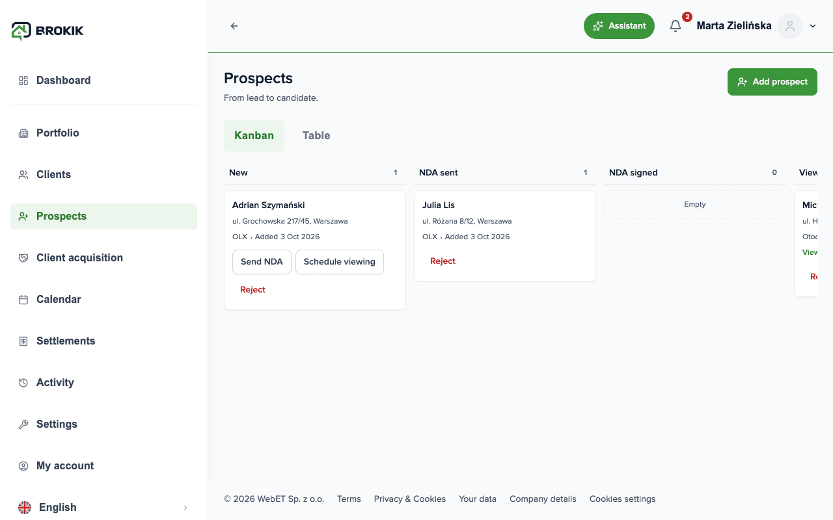Click the user avatar icon
The image size is (833, 520).
click(790, 26)
